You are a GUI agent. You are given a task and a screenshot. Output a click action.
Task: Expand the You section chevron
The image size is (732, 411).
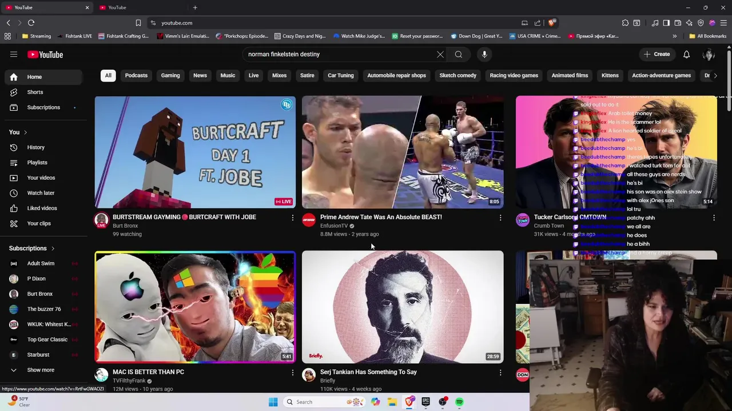[x=25, y=132]
